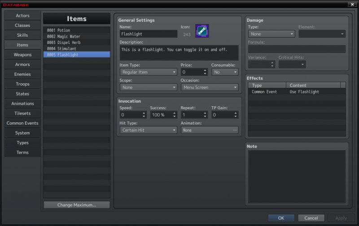Expand the Hit Type dropdown
Viewport: 359px width, 226px height.
pyautogui.click(x=149, y=130)
